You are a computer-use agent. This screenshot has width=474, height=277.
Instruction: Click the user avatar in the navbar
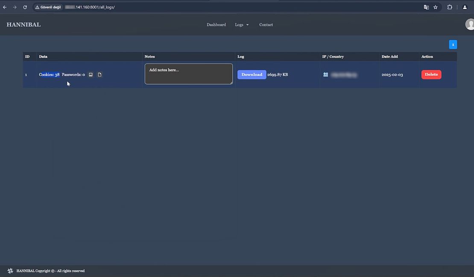470,24
